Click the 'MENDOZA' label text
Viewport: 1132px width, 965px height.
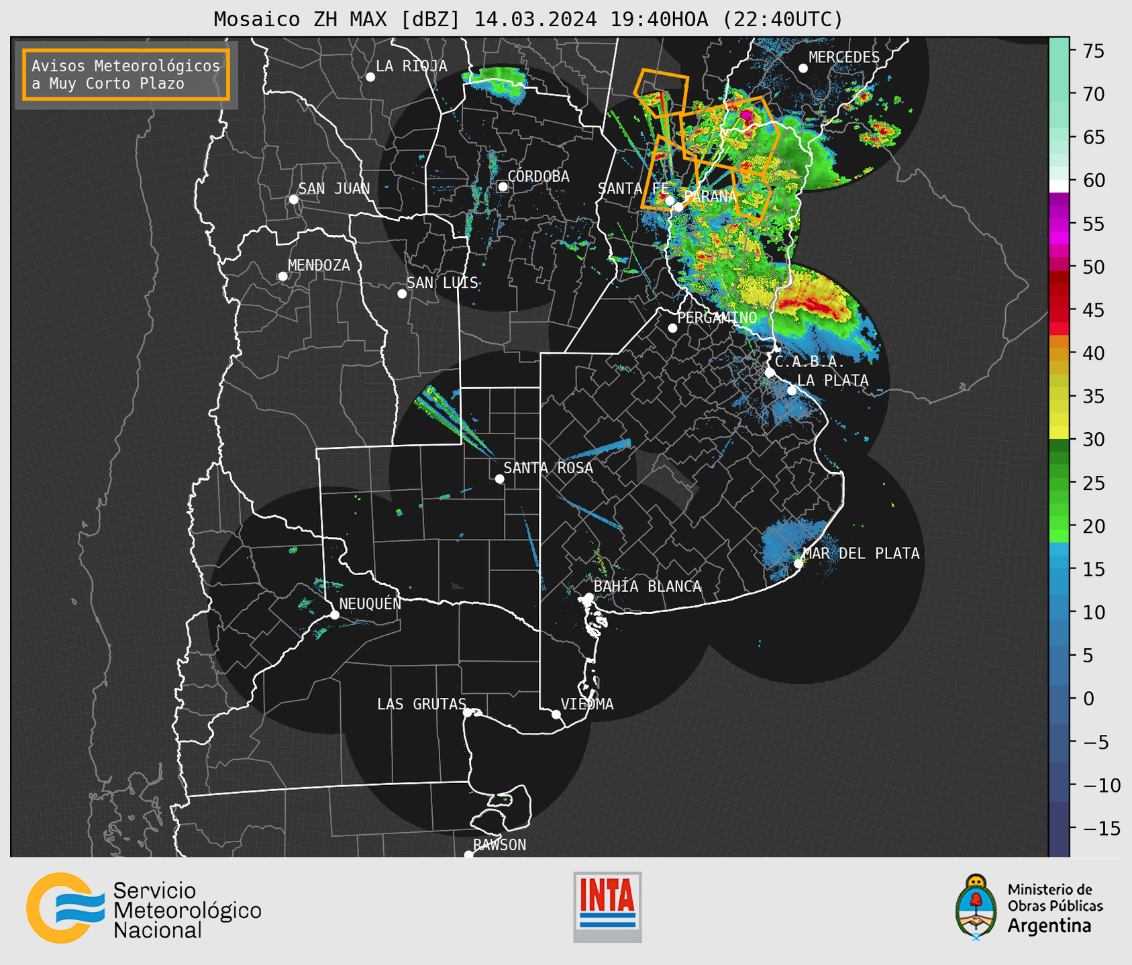[319, 266]
